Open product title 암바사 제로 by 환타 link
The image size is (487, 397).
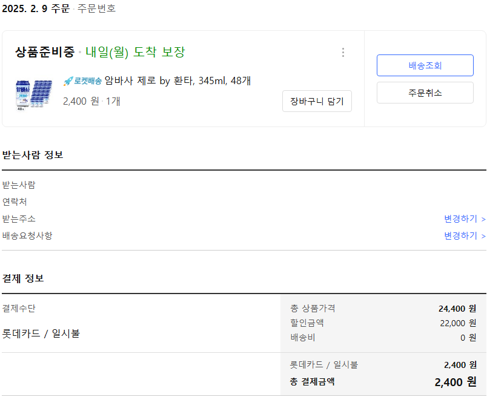tap(177, 80)
